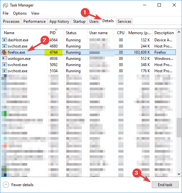Sort by the Status column header
This screenshot has height=193, width=182.
[x=76, y=33]
